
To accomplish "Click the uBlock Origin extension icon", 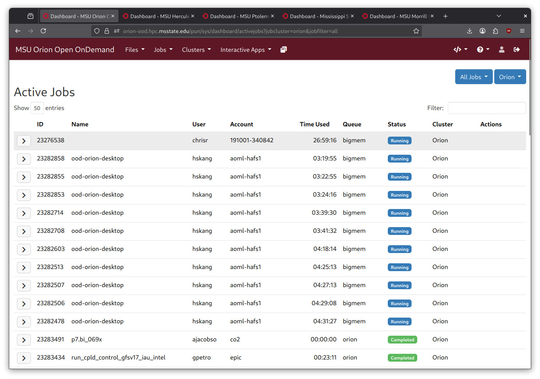I will coord(509,31).
